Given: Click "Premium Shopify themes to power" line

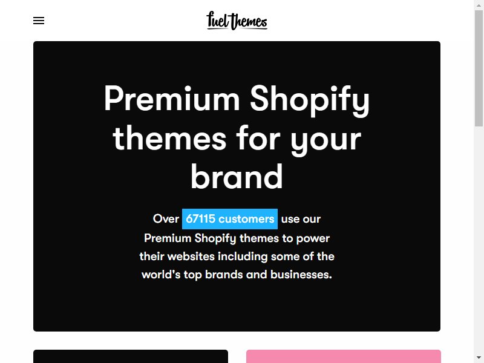Looking at the screenshot, I should 237,238.
